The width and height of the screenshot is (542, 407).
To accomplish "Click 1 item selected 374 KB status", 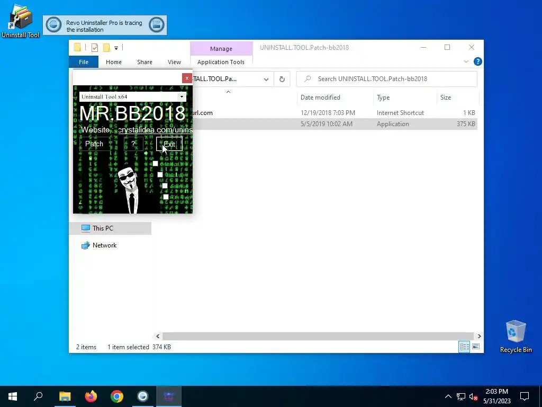I will [x=139, y=347].
